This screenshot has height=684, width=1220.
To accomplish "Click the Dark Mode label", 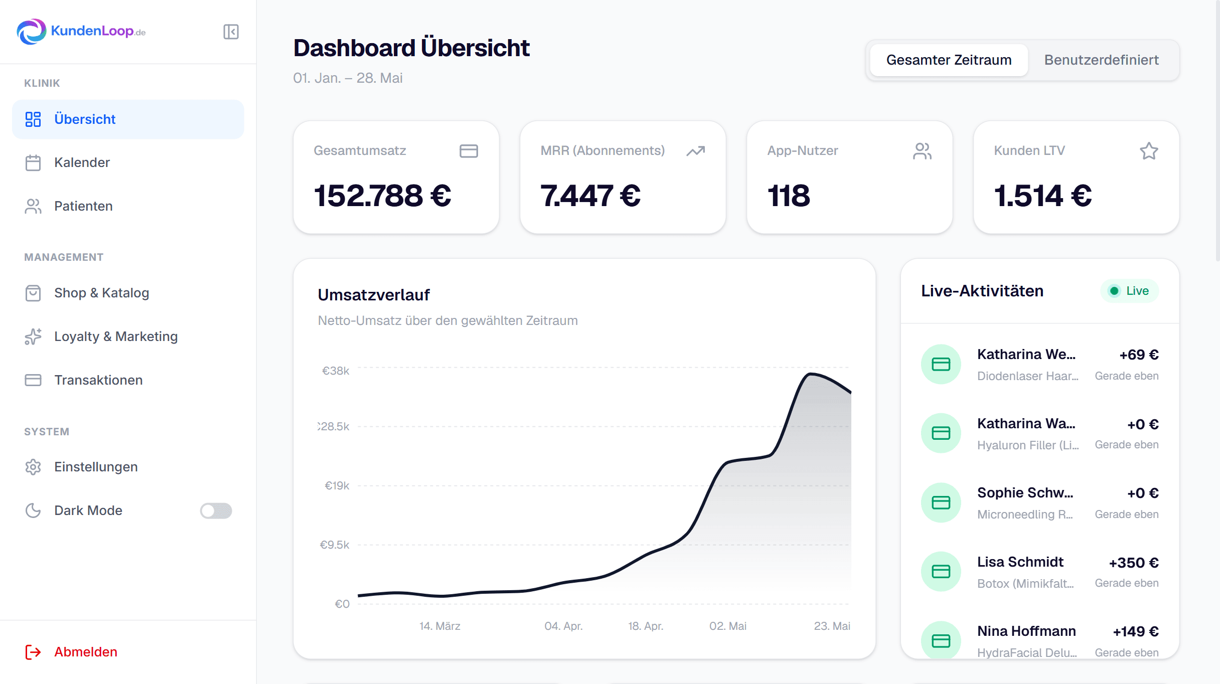I will point(88,510).
